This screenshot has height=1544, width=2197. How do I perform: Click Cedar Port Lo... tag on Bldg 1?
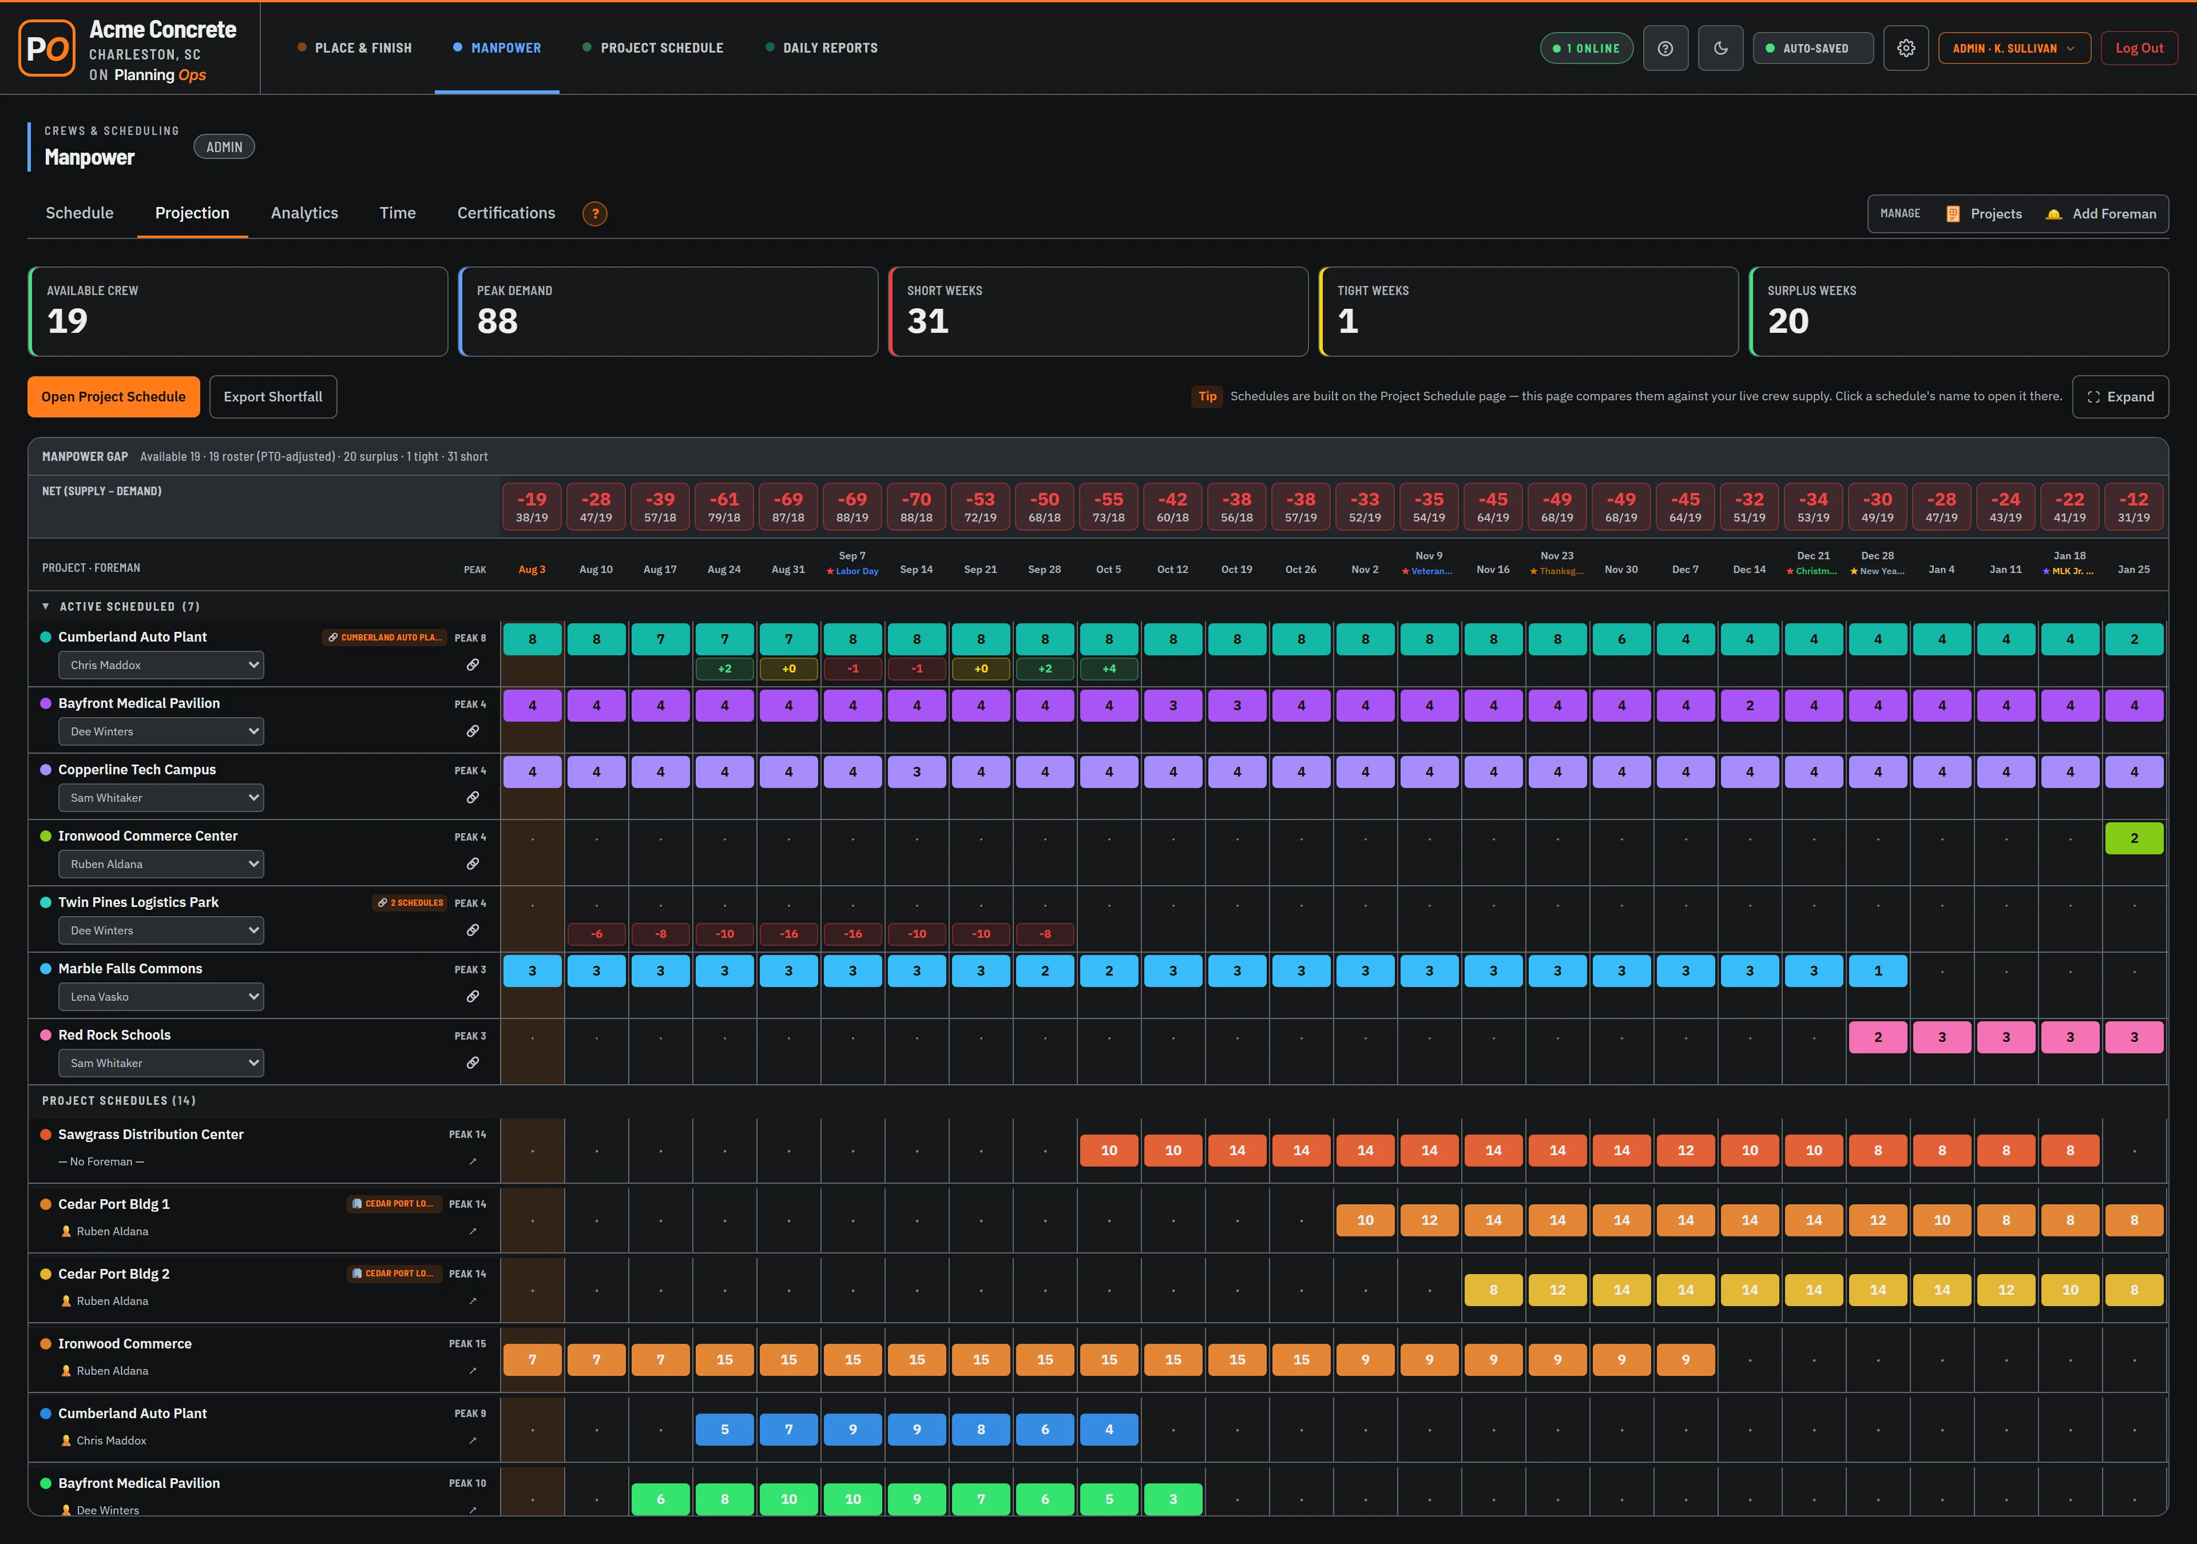pyautogui.click(x=393, y=1203)
